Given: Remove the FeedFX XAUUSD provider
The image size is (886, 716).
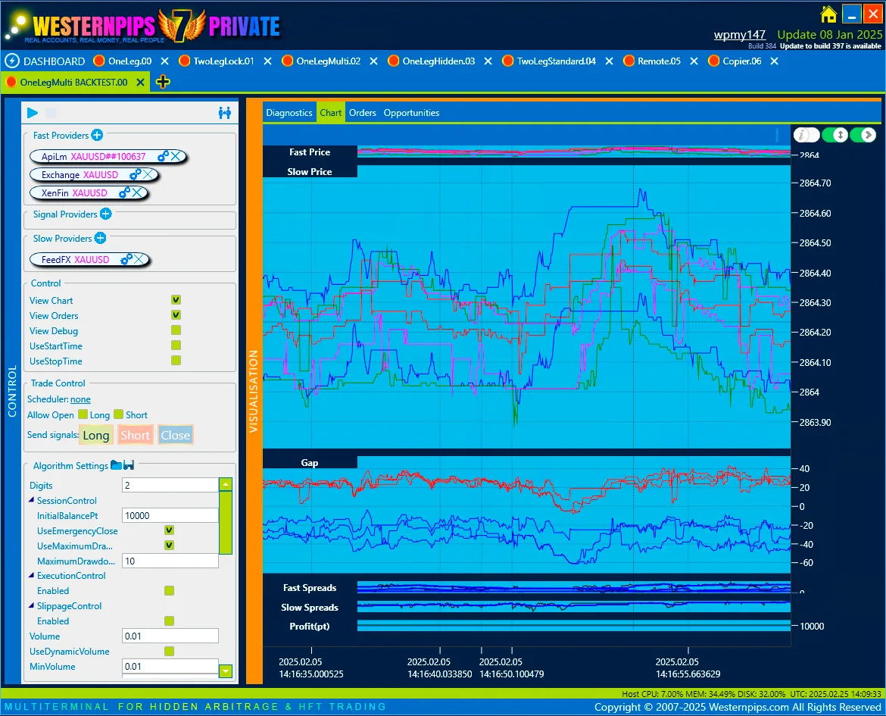Looking at the screenshot, I should (x=139, y=259).
